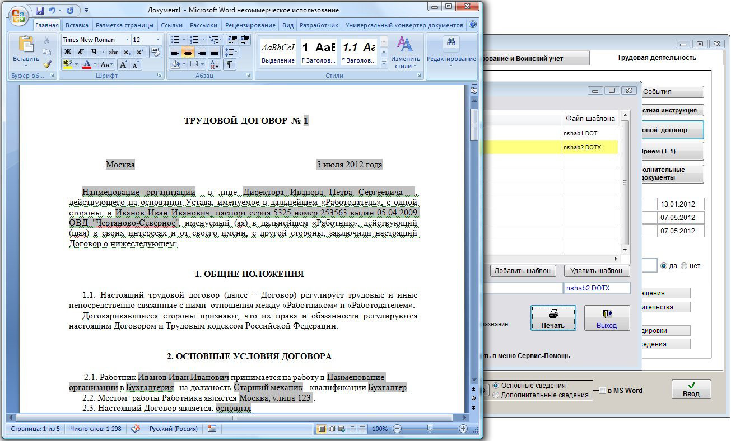
Task: Select the 'нет' radio button
Action: 683,266
